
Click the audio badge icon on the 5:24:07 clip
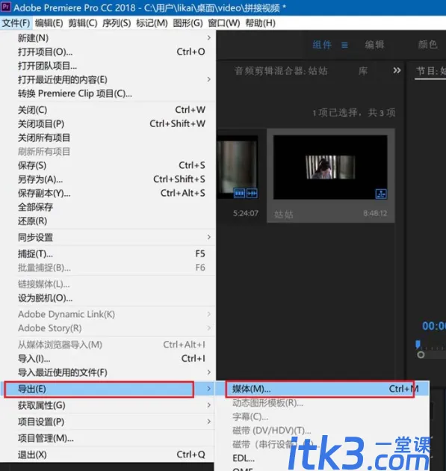click(x=252, y=193)
